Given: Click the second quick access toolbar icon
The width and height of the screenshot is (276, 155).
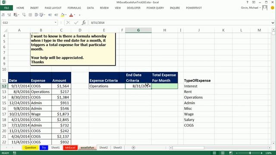Looking at the screenshot, I should [x=9, y=15].
